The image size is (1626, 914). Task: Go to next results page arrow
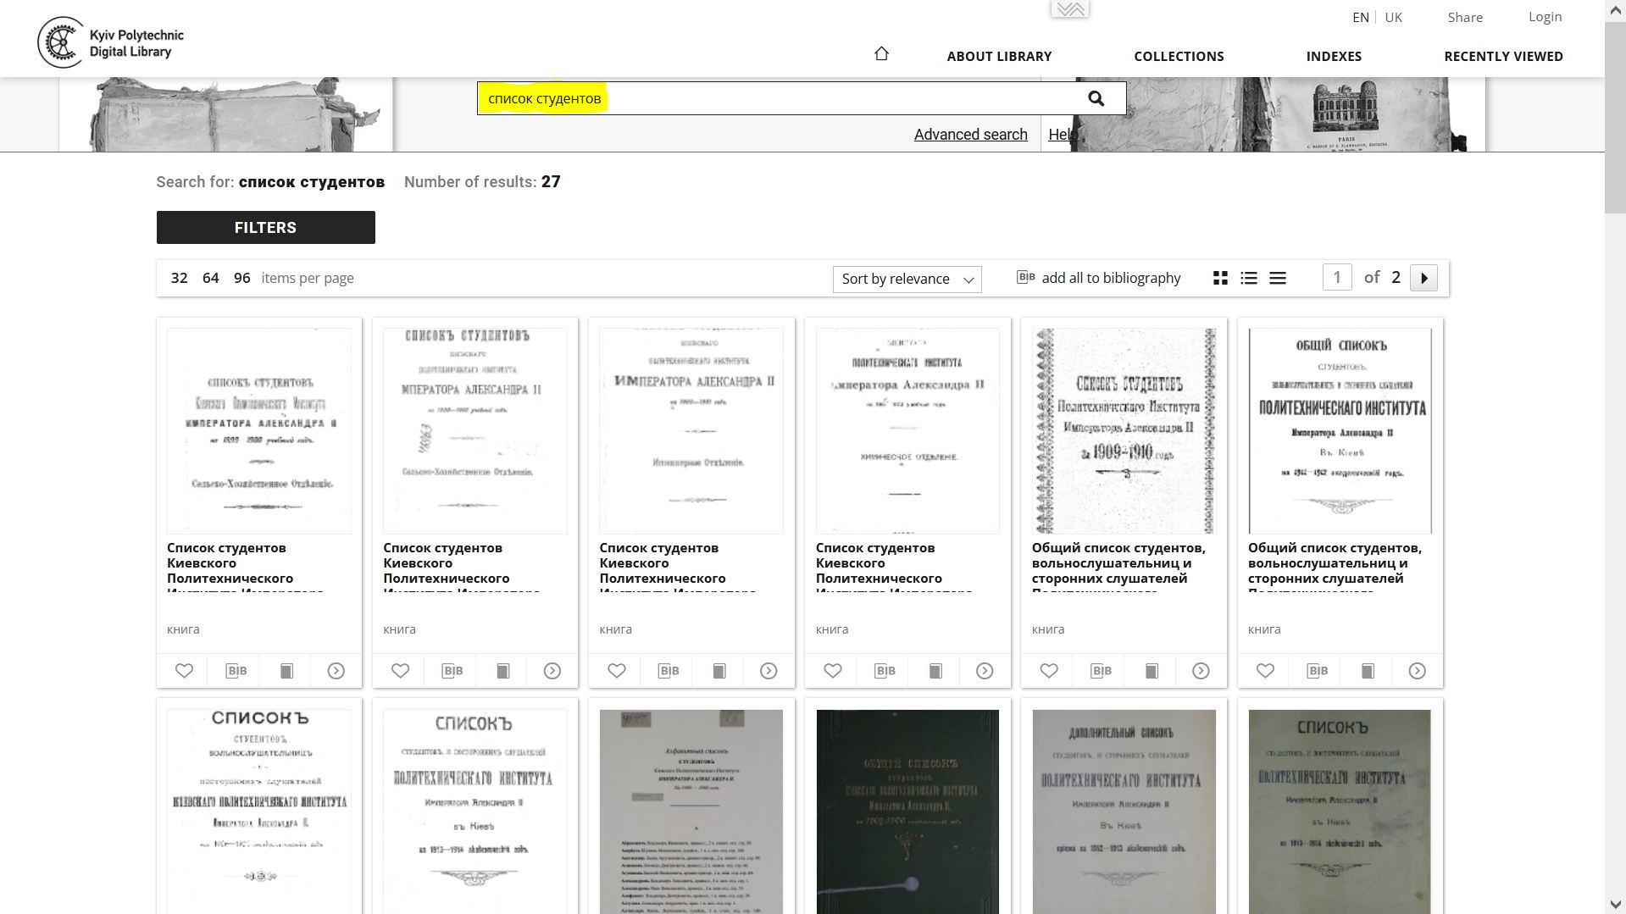point(1423,278)
